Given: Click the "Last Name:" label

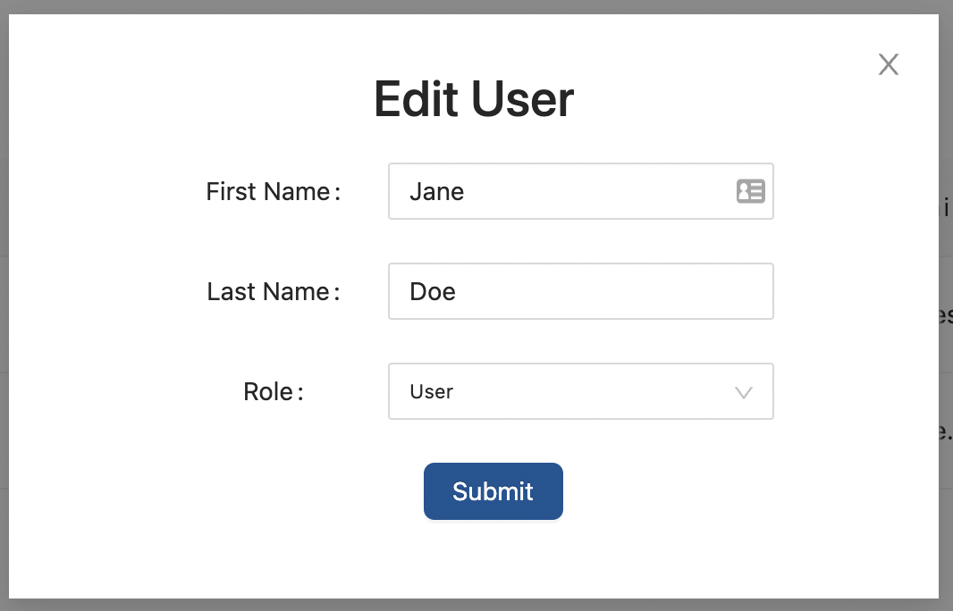Looking at the screenshot, I should pos(273,291).
